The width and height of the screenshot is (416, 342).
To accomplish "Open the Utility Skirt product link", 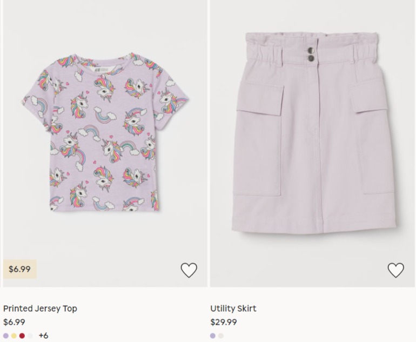I will point(233,309).
